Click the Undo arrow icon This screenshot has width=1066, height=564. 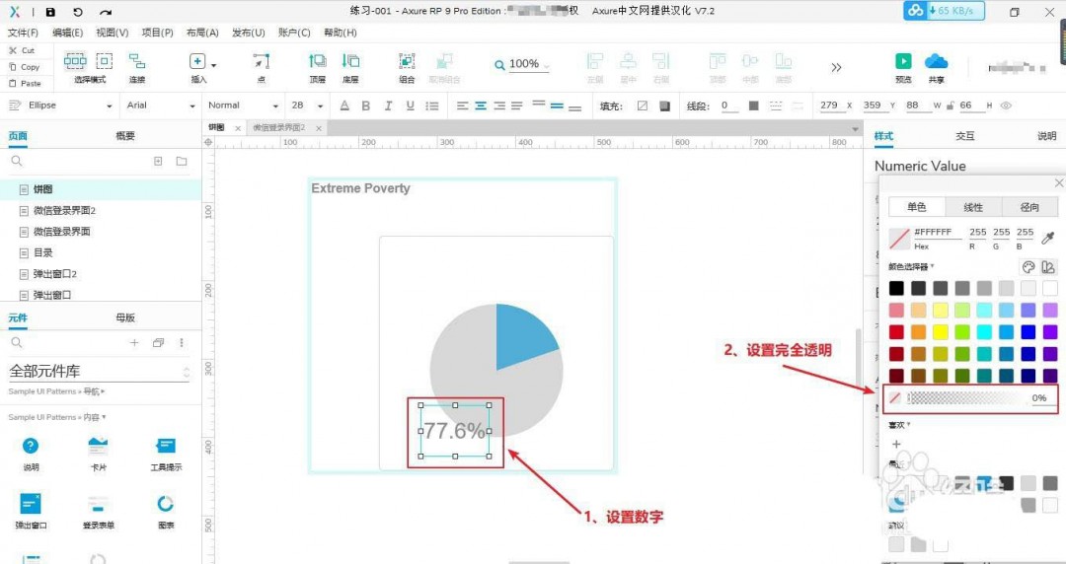pos(78,12)
